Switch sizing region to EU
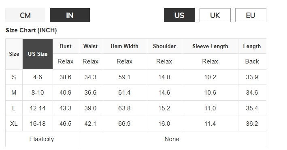 (x=251, y=15)
